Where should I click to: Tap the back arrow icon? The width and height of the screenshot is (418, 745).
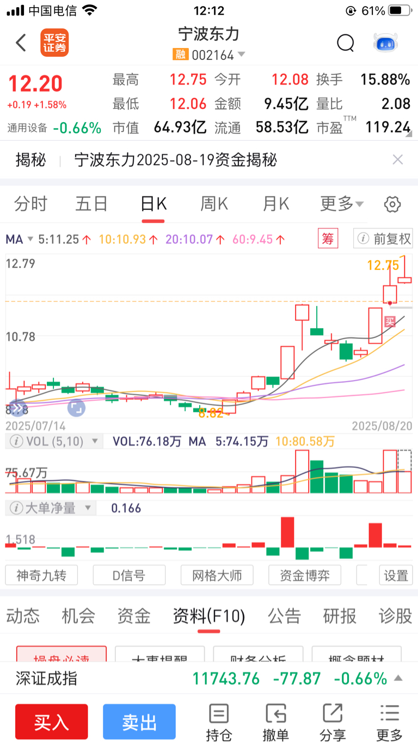21,43
